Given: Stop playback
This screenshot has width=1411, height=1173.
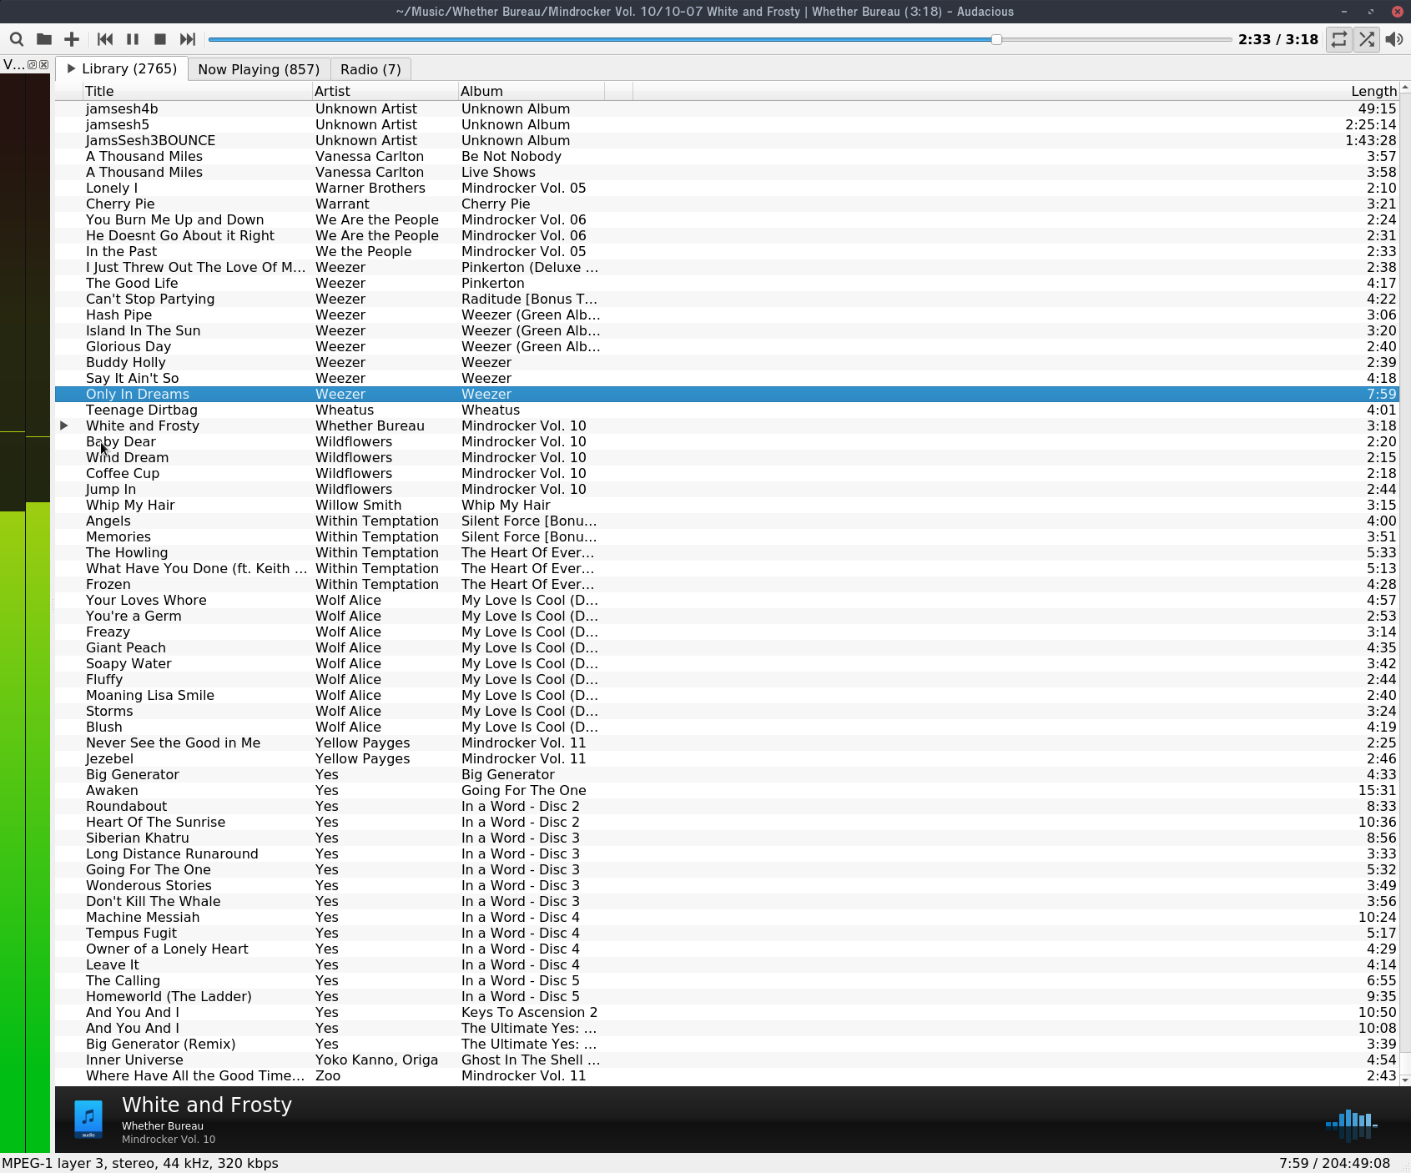Looking at the screenshot, I should click(x=160, y=39).
